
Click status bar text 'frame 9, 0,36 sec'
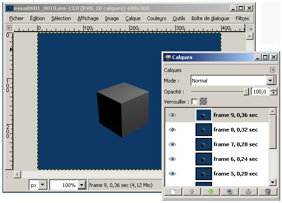click(109, 185)
